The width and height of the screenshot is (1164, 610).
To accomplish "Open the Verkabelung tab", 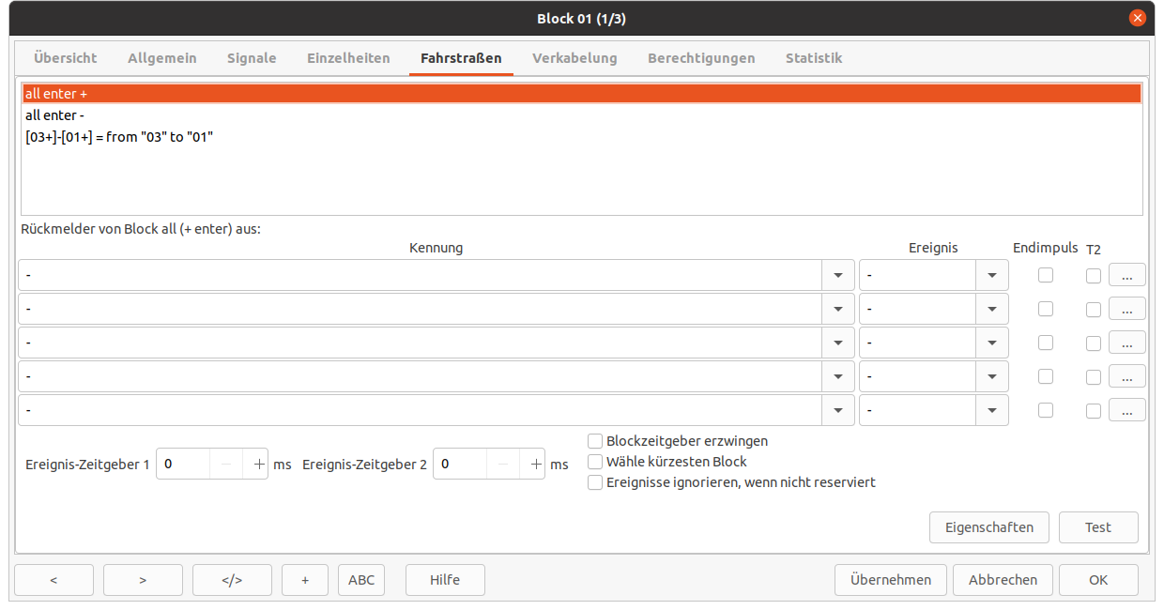I will tap(574, 58).
